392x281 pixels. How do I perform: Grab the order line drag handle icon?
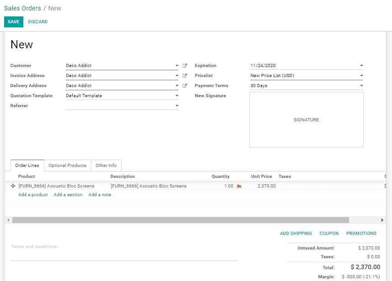point(13,186)
